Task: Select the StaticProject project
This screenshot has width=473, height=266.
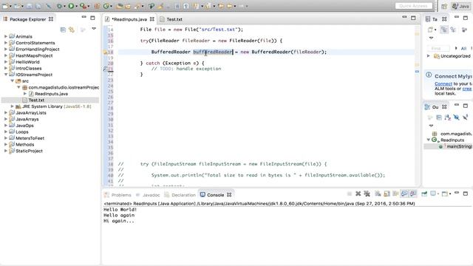Action: (x=29, y=151)
